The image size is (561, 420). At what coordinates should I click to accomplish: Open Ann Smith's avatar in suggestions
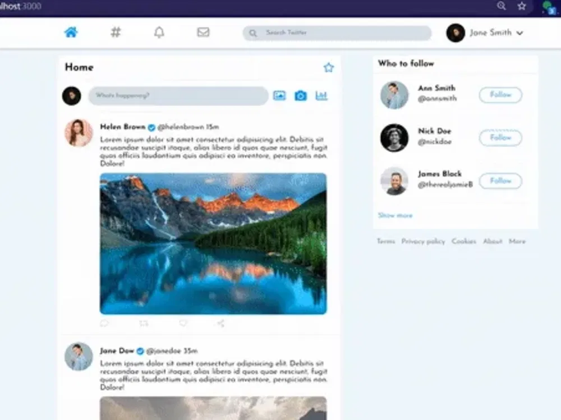(394, 95)
